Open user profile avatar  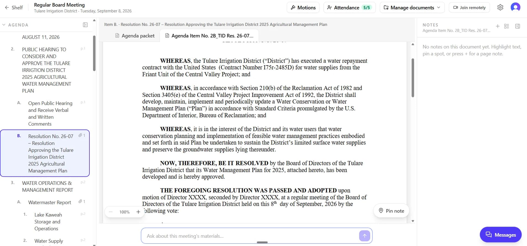point(515,7)
